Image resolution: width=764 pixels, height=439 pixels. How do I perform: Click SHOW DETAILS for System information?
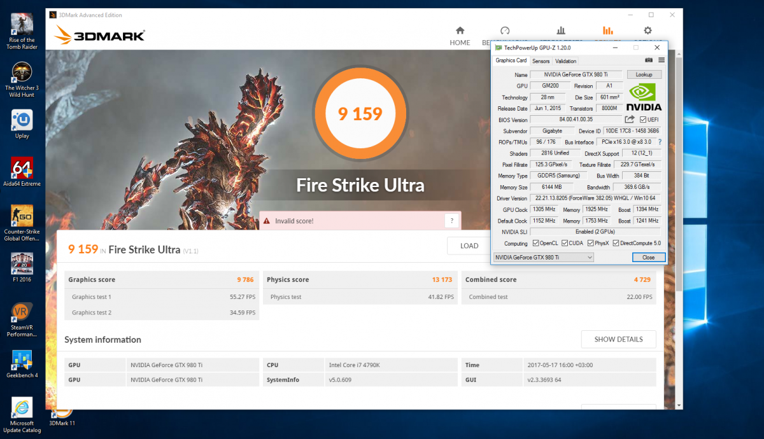[x=618, y=339]
